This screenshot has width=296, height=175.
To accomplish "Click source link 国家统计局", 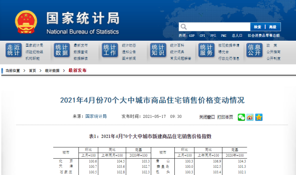I will click(x=96, y=116).
